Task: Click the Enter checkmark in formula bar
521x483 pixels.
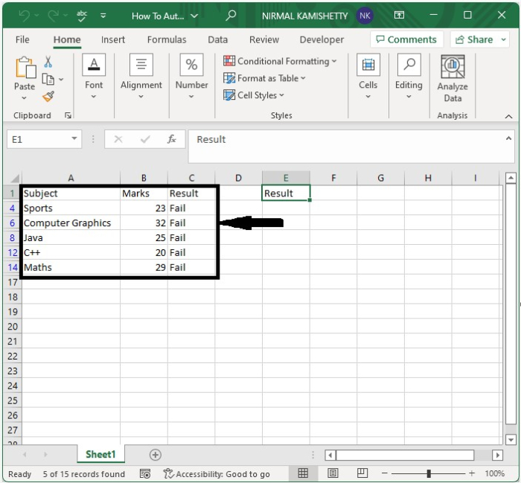Action: point(145,139)
